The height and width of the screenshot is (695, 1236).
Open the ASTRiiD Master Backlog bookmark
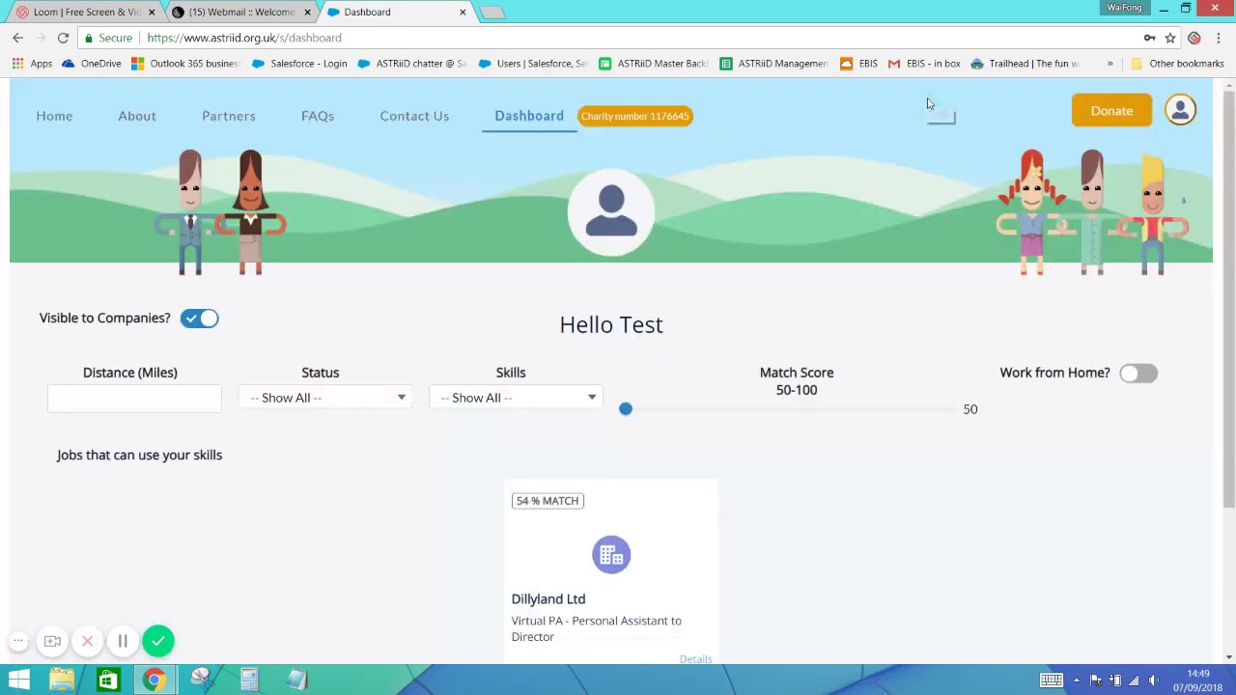[x=654, y=64]
